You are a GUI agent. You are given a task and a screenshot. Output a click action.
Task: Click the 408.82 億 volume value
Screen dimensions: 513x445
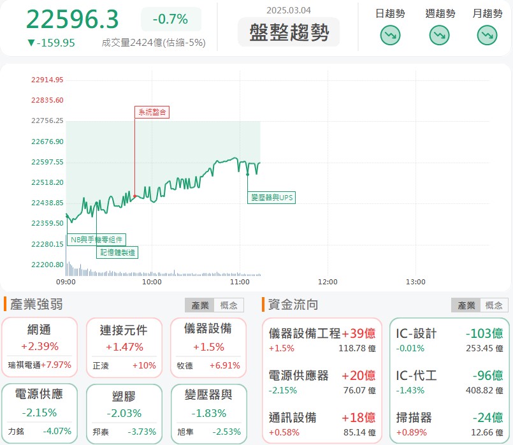pos(484,390)
